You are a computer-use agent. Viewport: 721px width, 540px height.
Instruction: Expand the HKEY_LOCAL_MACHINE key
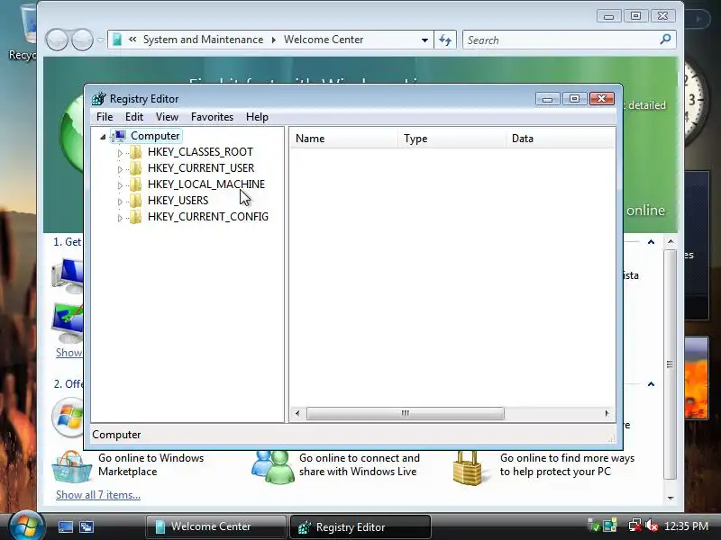tap(120, 185)
